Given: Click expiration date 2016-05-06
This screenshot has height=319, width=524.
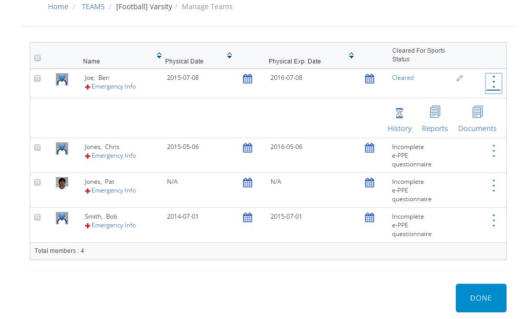Looking at the screenshot, I should click(287, 147).
